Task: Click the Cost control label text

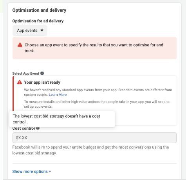Action: pos(23,129)
